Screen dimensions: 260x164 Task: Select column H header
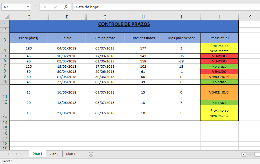pos(143,17)
